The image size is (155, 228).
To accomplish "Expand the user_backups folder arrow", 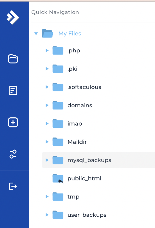I will point(47,215).
